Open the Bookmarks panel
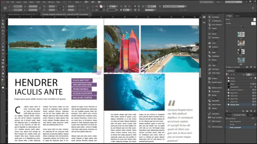257x144 pixels. pos(214,91)
